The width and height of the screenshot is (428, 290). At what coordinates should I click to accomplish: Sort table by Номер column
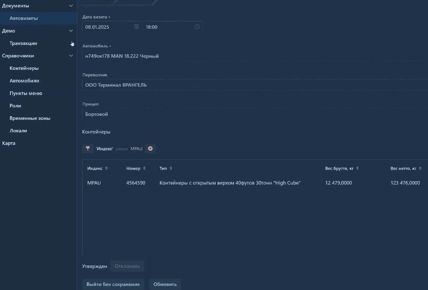coord(144,168)
